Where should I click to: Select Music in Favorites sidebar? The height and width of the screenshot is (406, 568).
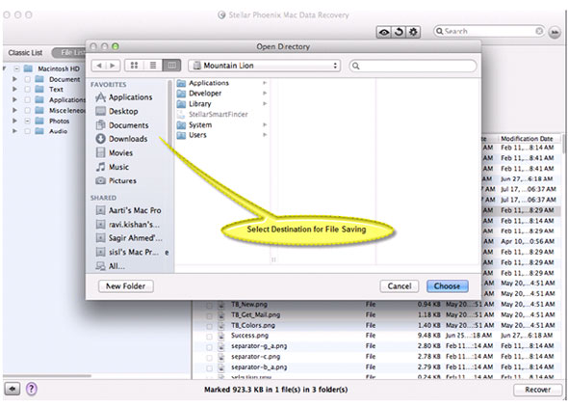113,167
